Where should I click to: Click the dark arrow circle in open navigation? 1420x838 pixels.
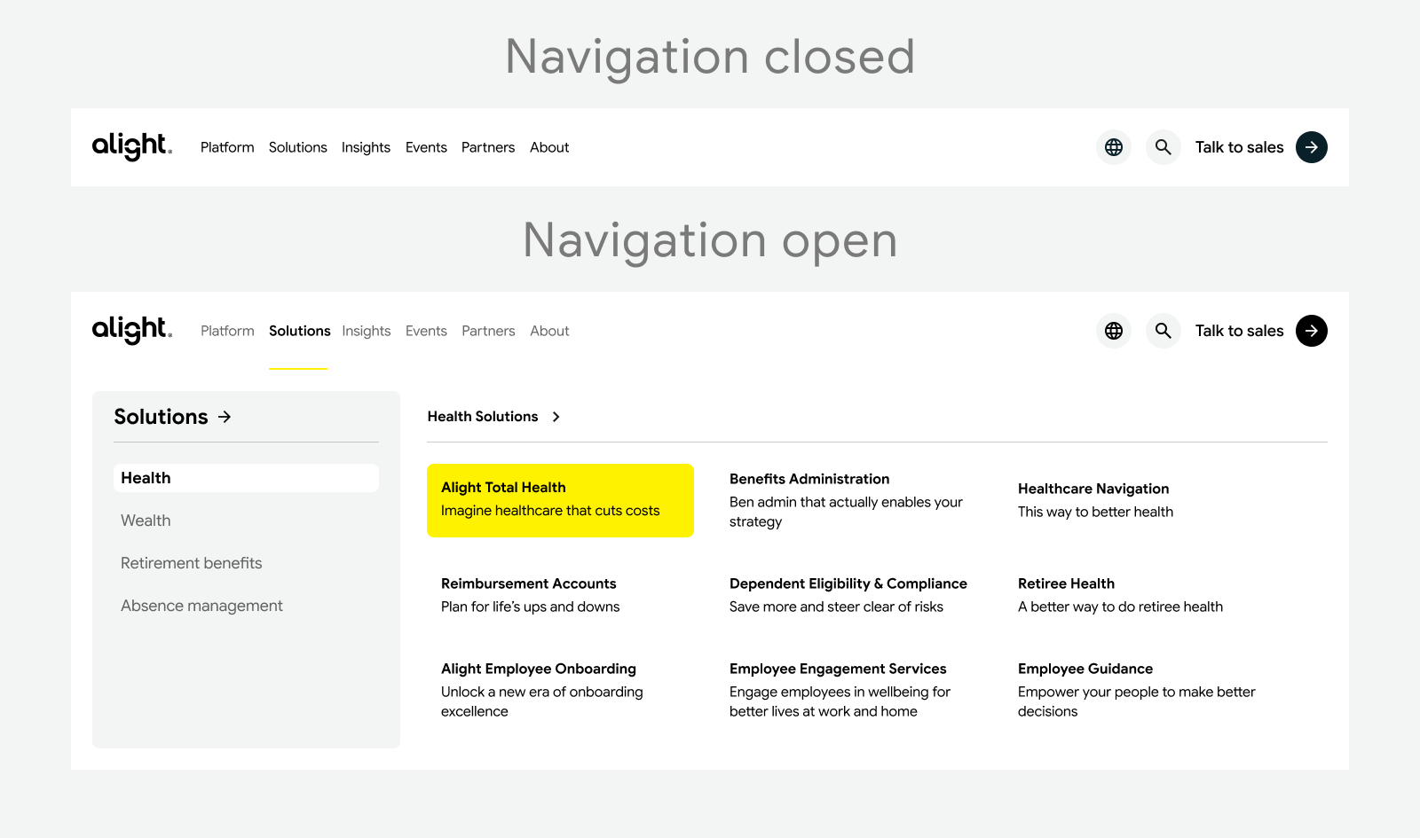click(x=1312, y=331)
